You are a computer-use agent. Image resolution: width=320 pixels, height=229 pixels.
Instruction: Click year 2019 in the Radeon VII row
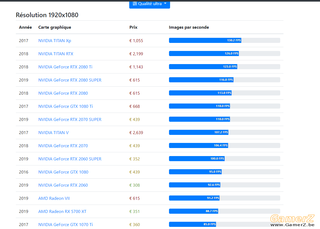point(23,198)
